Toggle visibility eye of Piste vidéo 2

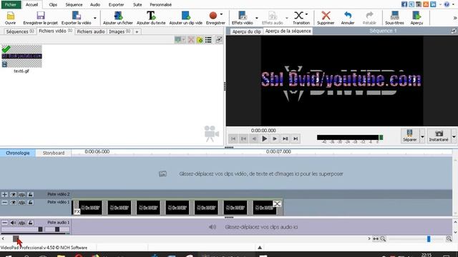click(x=13, y=194)
